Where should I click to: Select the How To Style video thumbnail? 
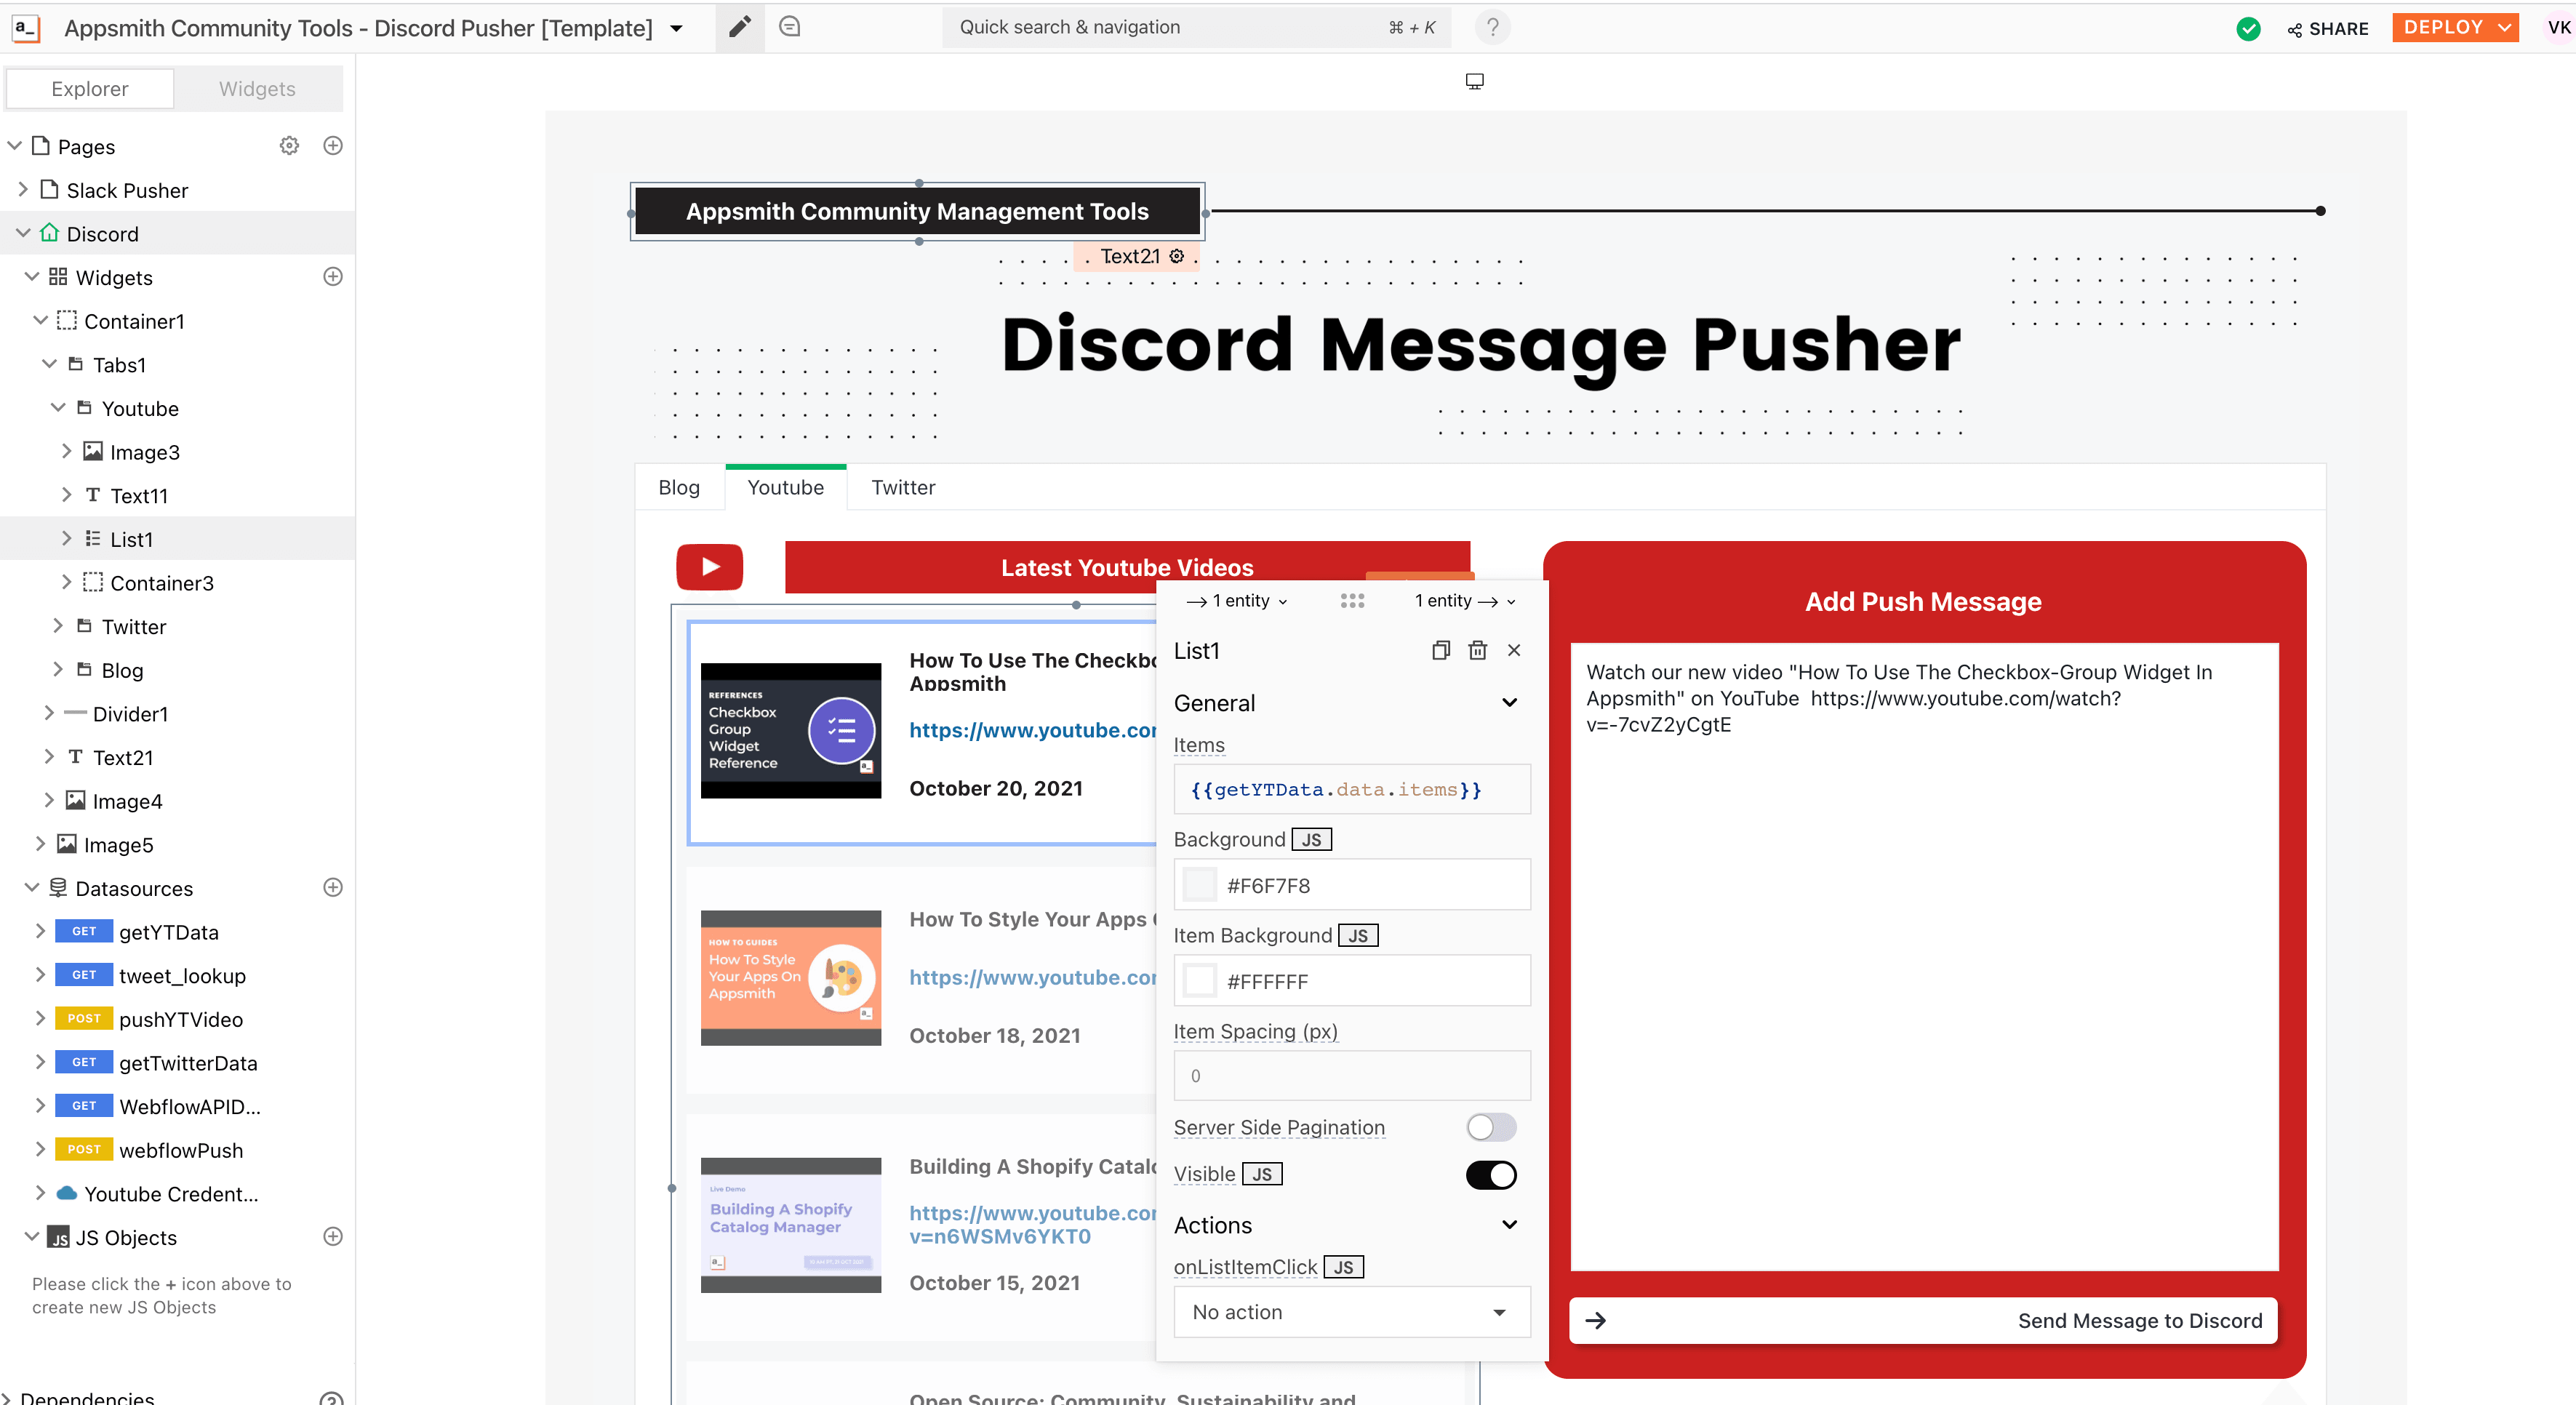point(791,977)
